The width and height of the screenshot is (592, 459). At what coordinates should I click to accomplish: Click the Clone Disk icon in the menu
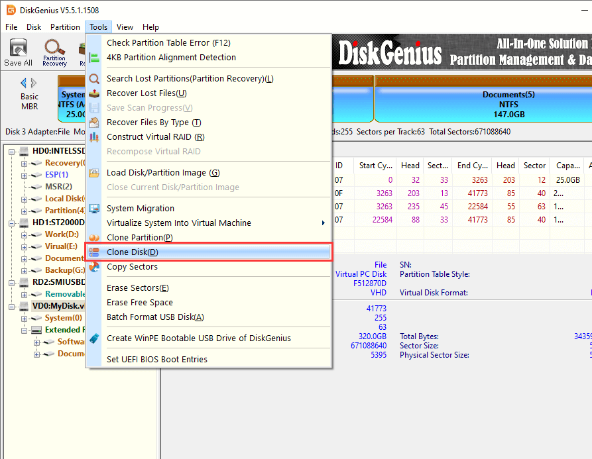94,252
